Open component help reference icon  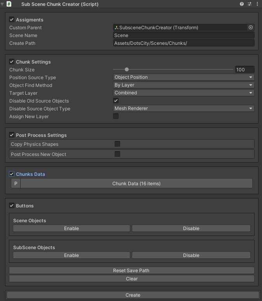pyautogui.click(x=242, y=4)
